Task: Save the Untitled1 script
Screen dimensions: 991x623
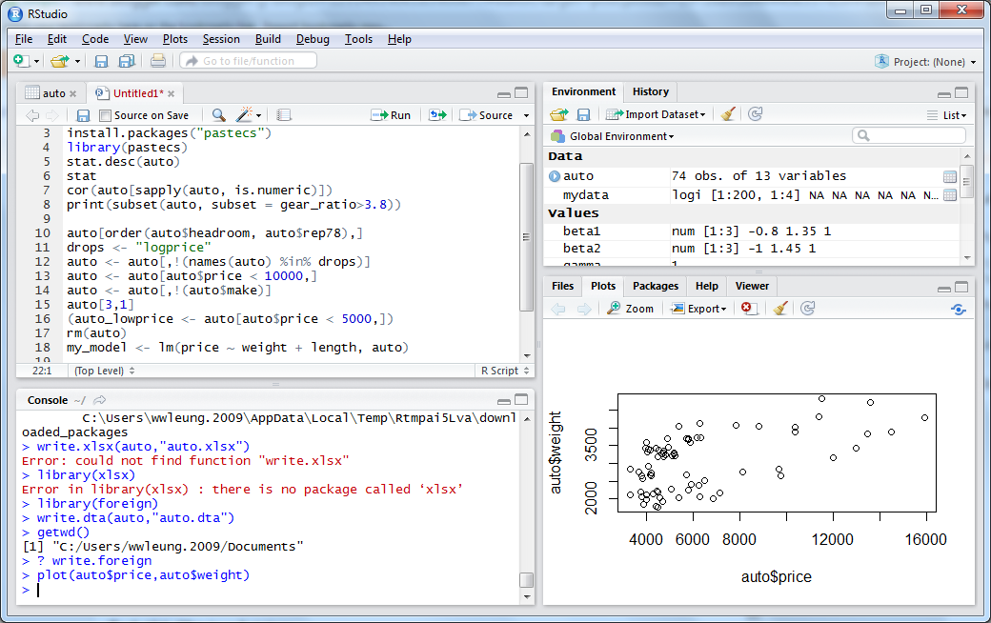Action: [83, 114]
